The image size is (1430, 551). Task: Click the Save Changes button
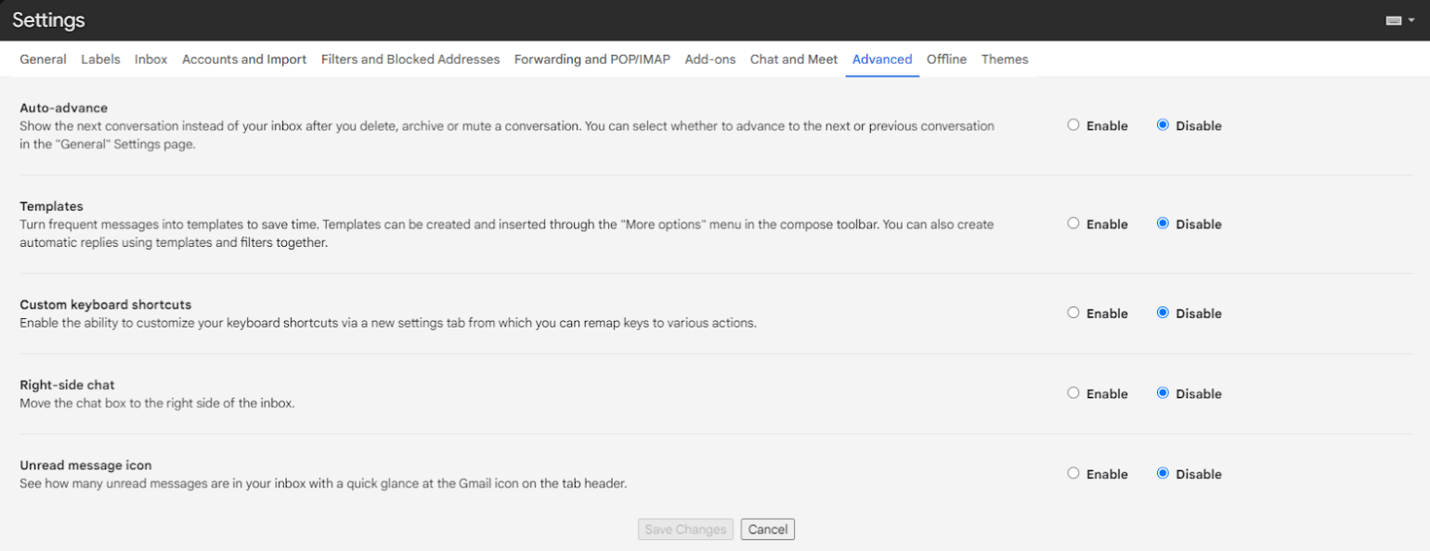tap(685, 530)
